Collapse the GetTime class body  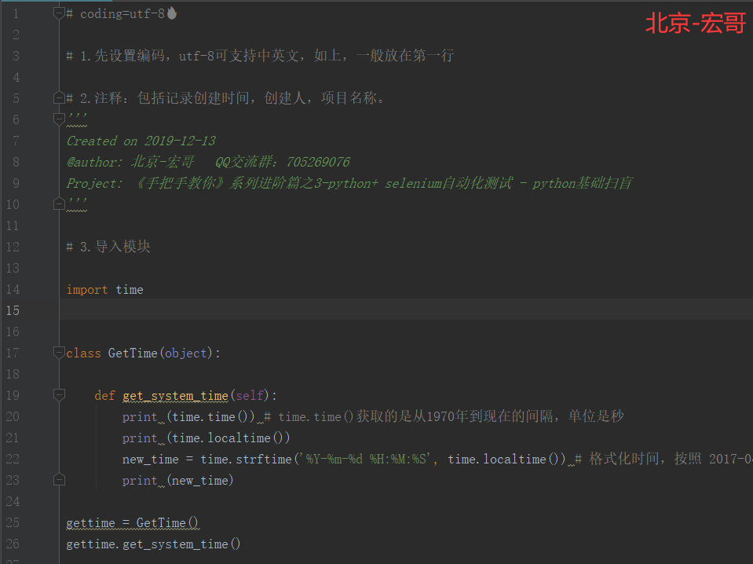pyautogui.click(x=59, y=353)
